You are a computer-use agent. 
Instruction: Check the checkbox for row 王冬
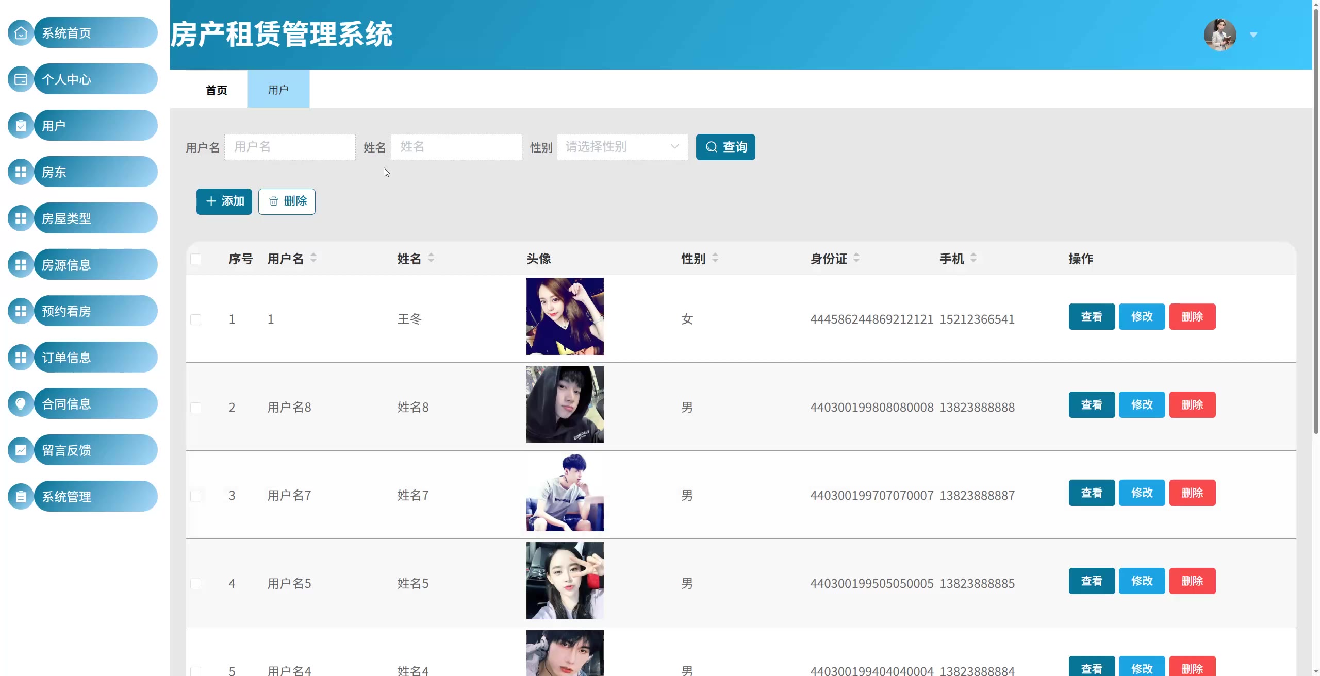coord(196,319)
